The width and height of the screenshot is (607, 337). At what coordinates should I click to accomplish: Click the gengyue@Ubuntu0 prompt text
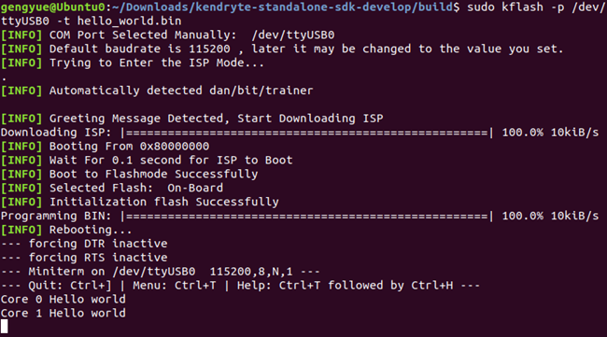click(52, 7)
